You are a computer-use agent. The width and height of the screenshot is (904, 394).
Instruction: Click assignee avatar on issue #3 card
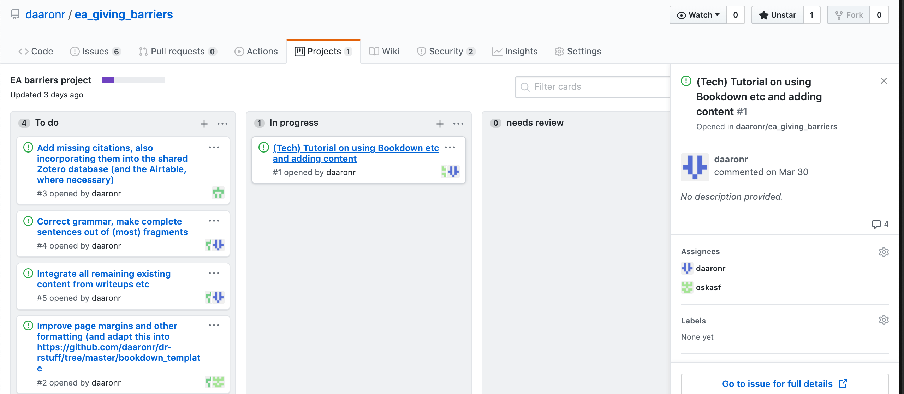(218, 193)
